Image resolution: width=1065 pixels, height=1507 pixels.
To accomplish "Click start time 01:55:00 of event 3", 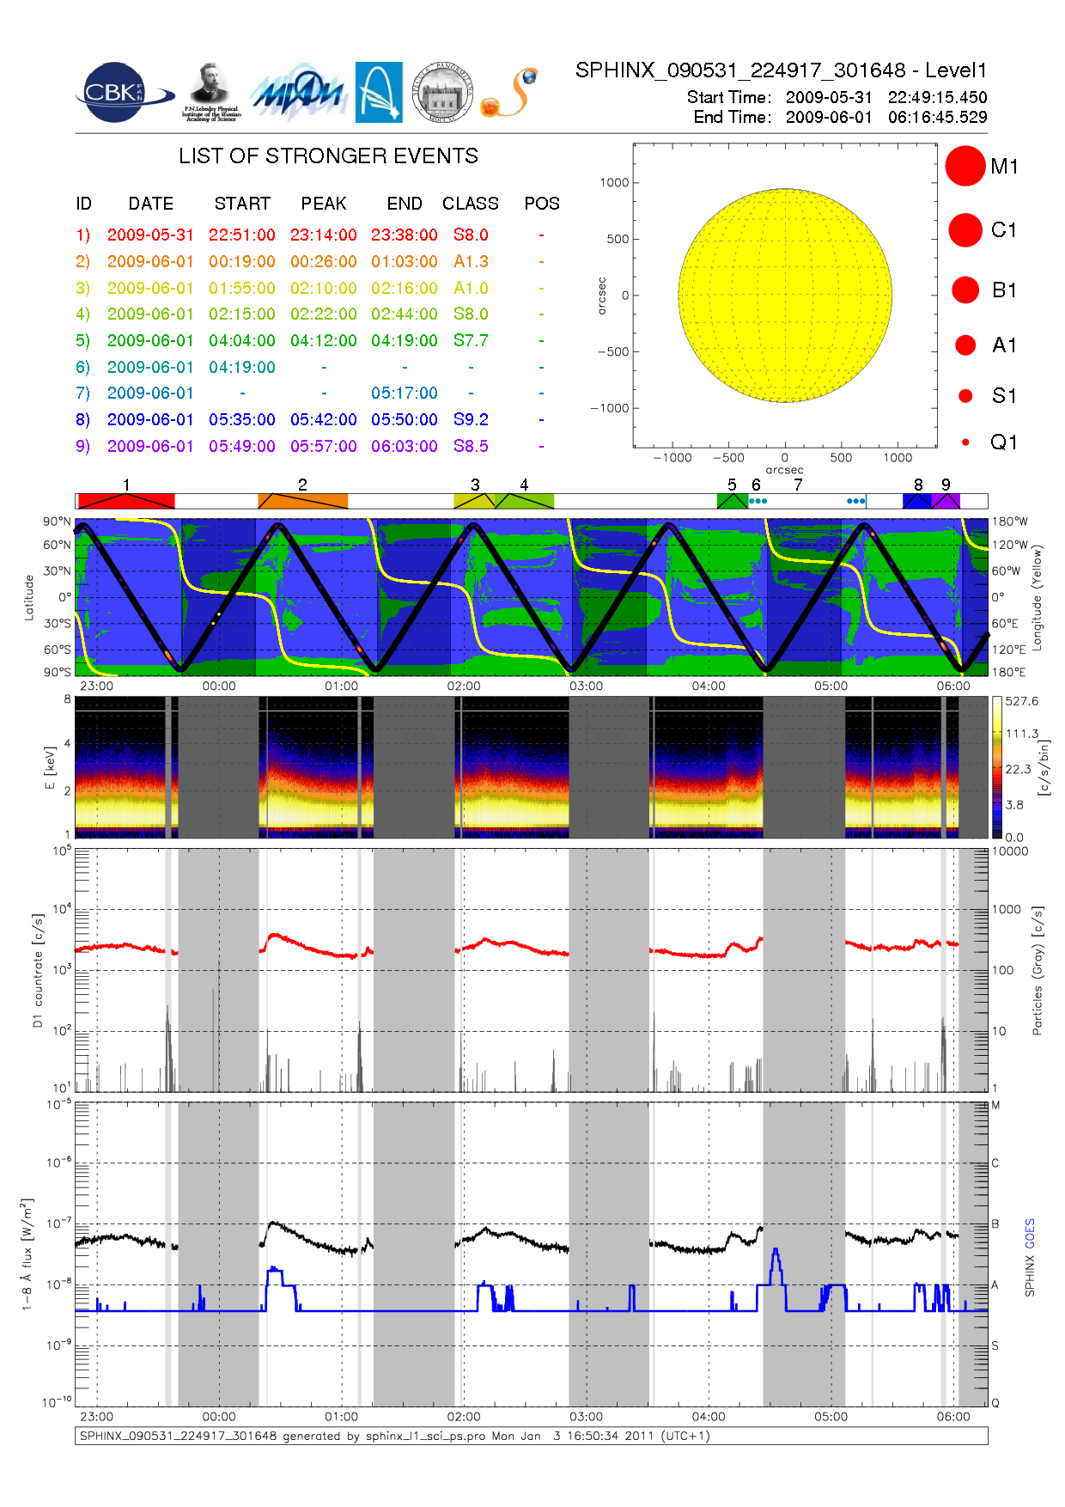I will (x=242, y=288).
